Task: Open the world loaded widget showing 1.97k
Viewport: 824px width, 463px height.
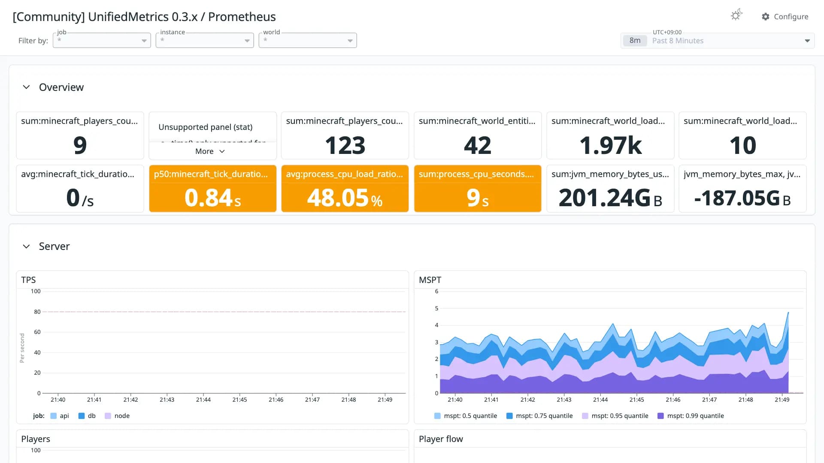Action: (610, 135)
